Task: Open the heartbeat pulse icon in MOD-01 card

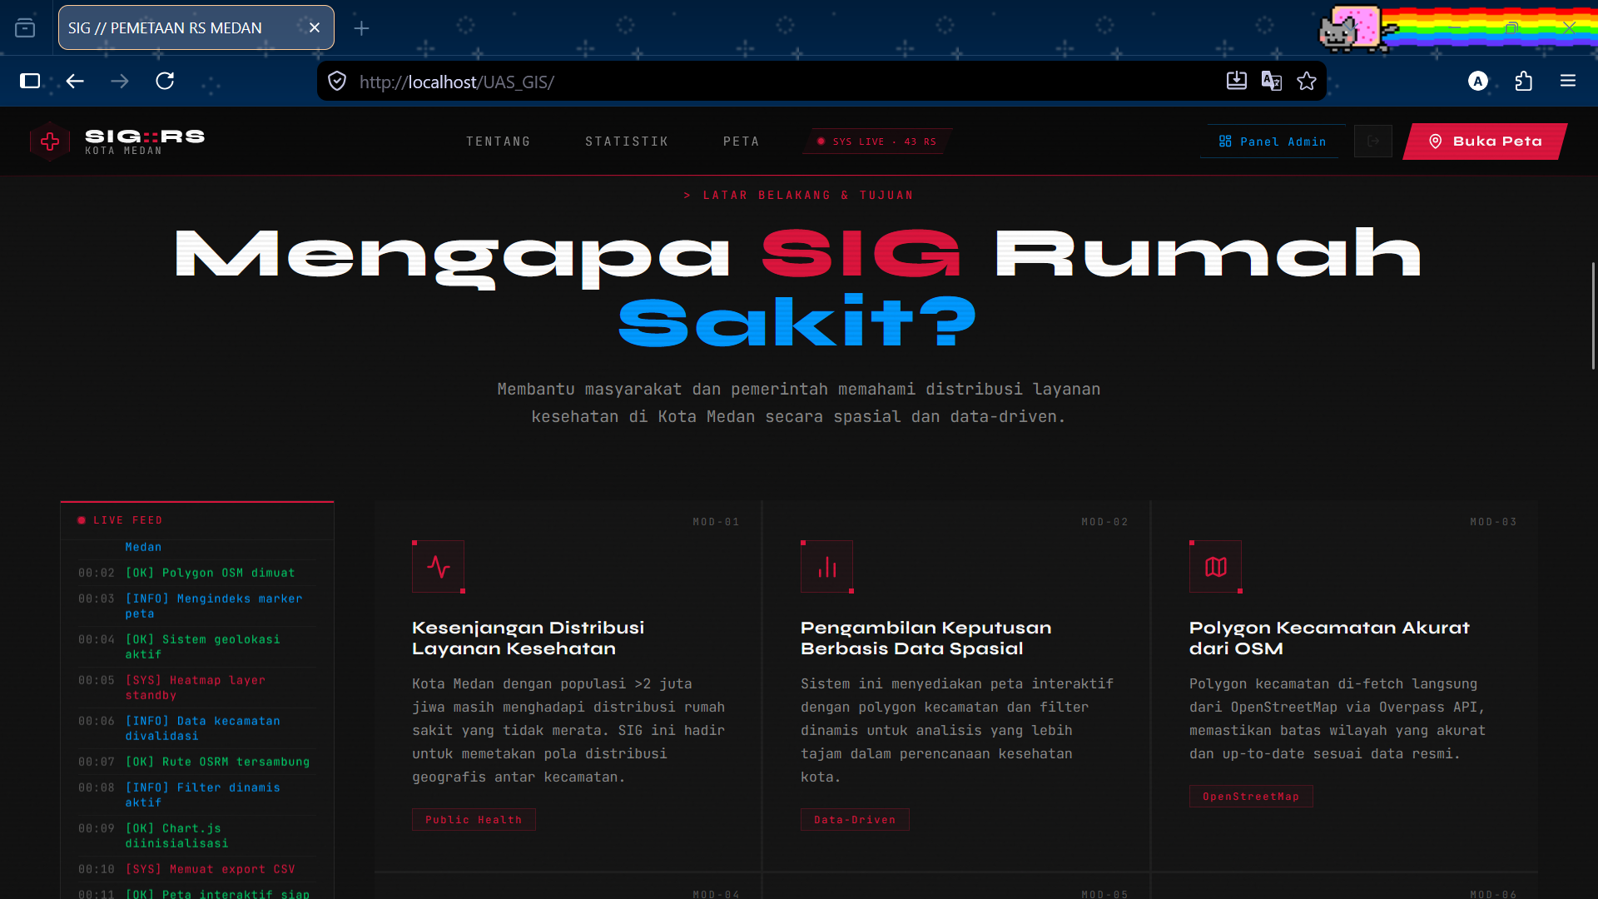Action: click(439, 567)
